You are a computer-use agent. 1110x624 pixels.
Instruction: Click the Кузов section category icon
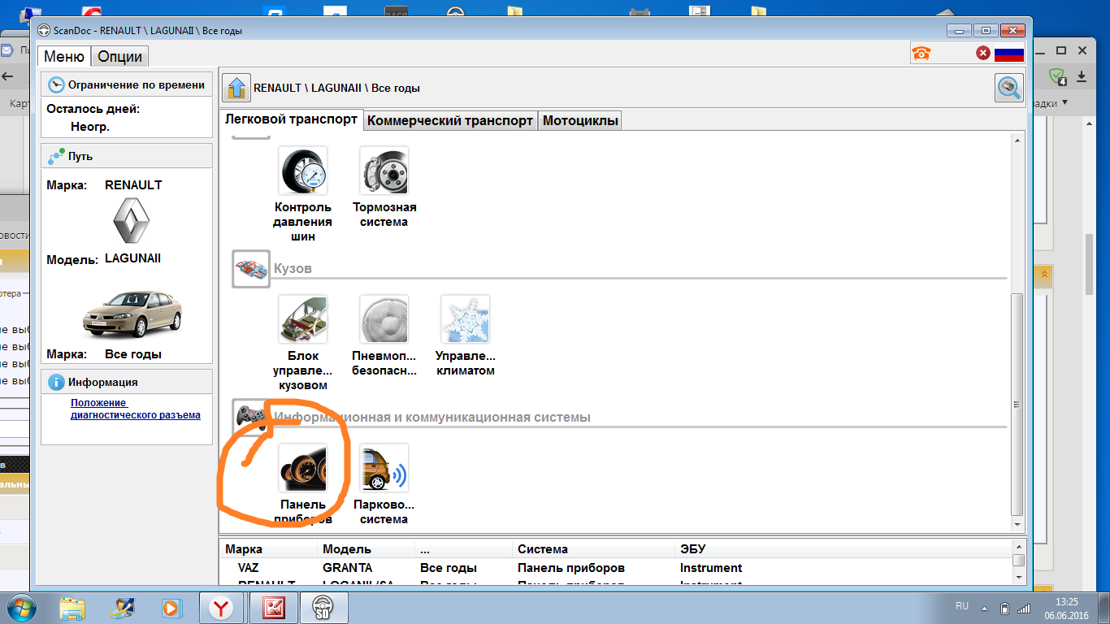[251, 268]
